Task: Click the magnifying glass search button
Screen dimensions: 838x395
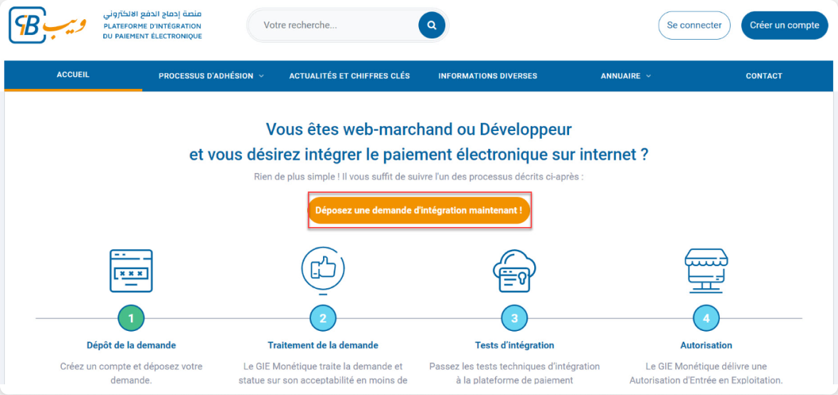Action: tap(431, 26)
